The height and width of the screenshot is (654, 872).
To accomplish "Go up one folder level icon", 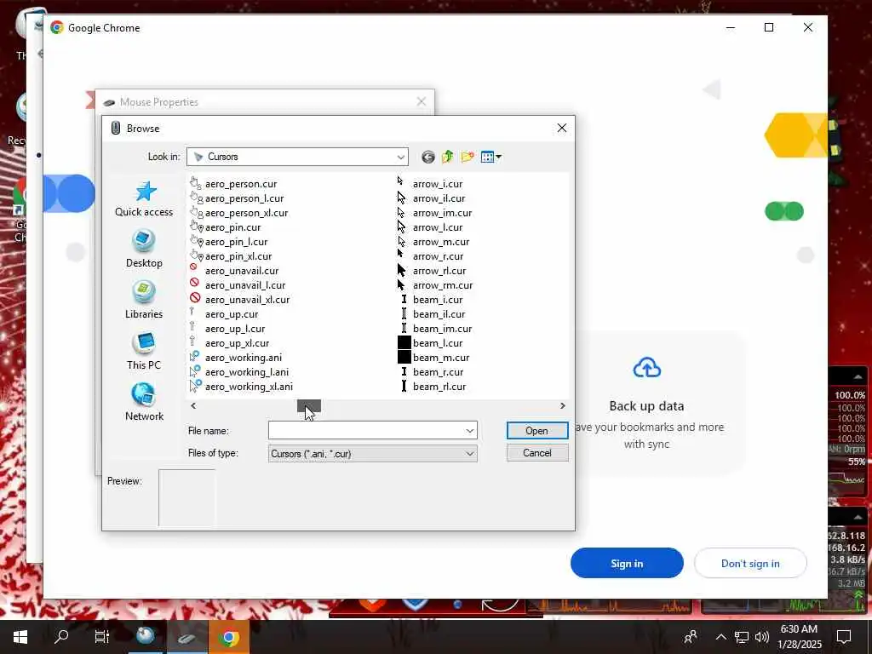I will click(448, 157).
